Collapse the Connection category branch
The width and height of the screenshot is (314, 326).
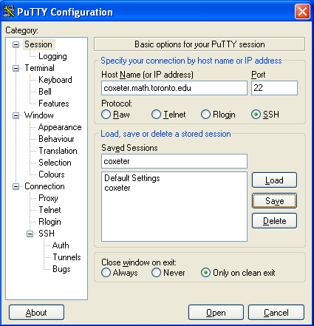pyautogui.click(x=16, y=186)
